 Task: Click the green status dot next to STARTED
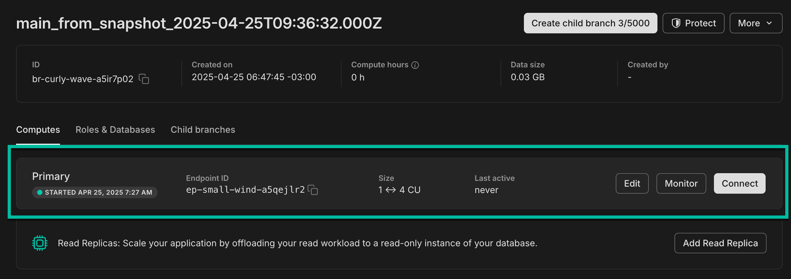[x=40, y=192]
